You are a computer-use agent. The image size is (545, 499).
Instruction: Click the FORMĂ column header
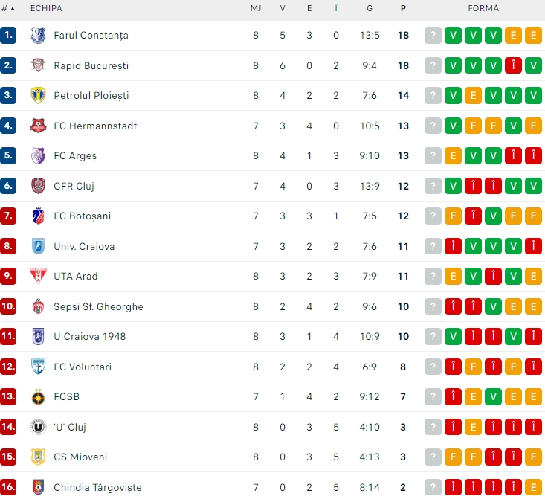tap(483, 8)
